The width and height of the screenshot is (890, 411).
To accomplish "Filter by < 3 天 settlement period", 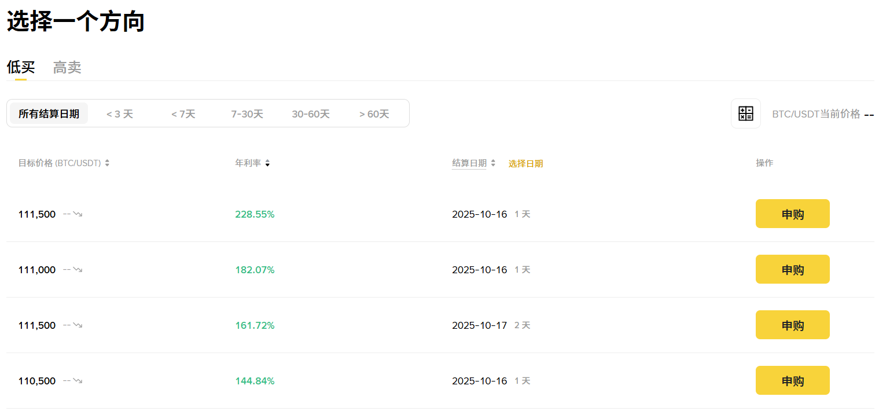I will pyautogui.click(x=120, y=114).
